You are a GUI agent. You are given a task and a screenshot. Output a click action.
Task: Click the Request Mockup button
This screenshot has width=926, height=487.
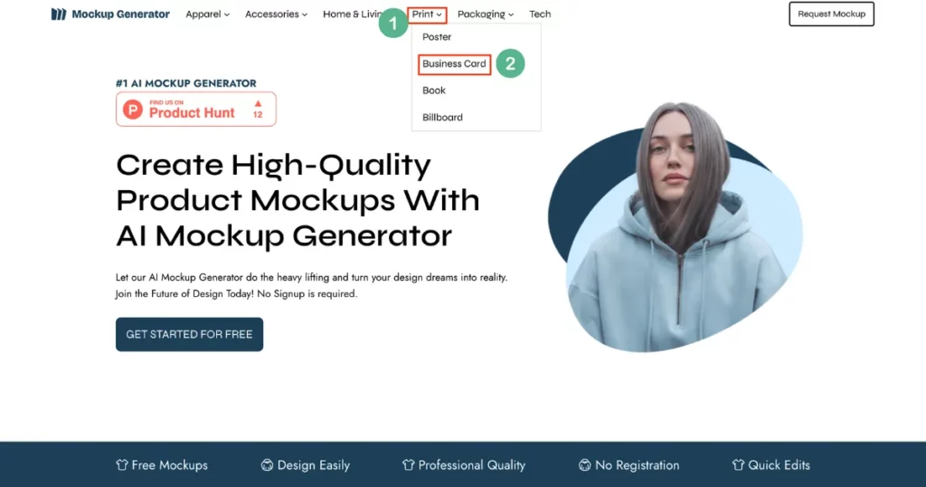(832, 14)
